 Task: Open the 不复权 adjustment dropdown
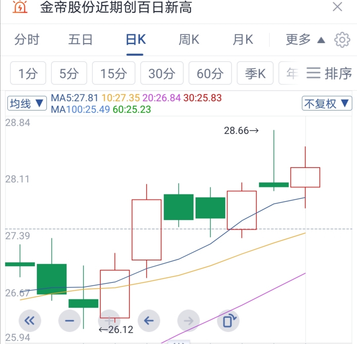click(x=327, y=104)
